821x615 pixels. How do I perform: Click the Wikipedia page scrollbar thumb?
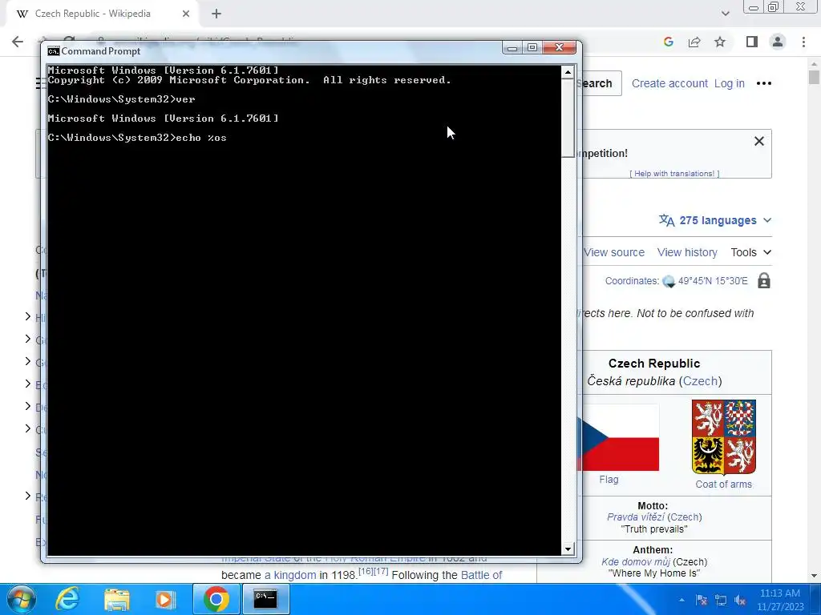814,77
